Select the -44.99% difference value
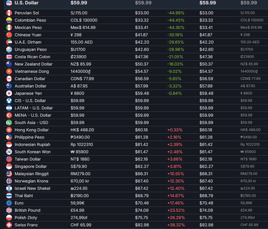This screenshot has height=229, width=268. (176, 13)
